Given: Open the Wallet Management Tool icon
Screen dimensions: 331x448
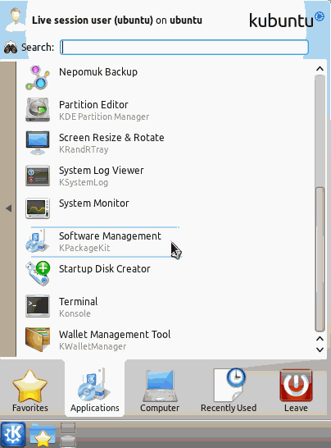Looking at the screenshot, I should click(38, 340).
